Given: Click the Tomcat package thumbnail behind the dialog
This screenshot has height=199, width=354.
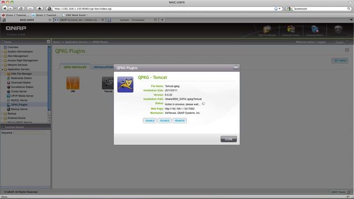Looking at the screenshot, I should (108, 83).
